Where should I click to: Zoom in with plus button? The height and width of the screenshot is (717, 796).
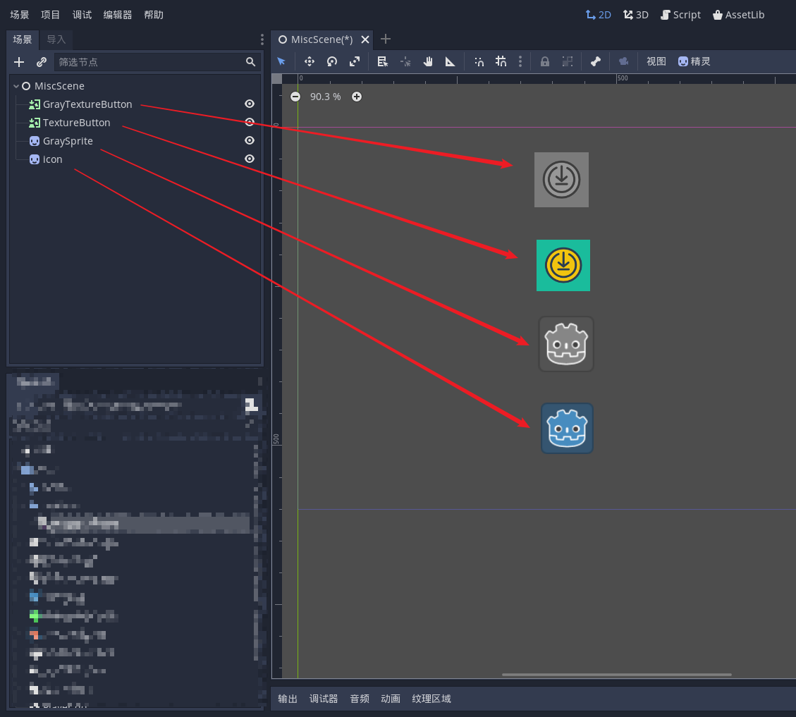tap(357, 97)
